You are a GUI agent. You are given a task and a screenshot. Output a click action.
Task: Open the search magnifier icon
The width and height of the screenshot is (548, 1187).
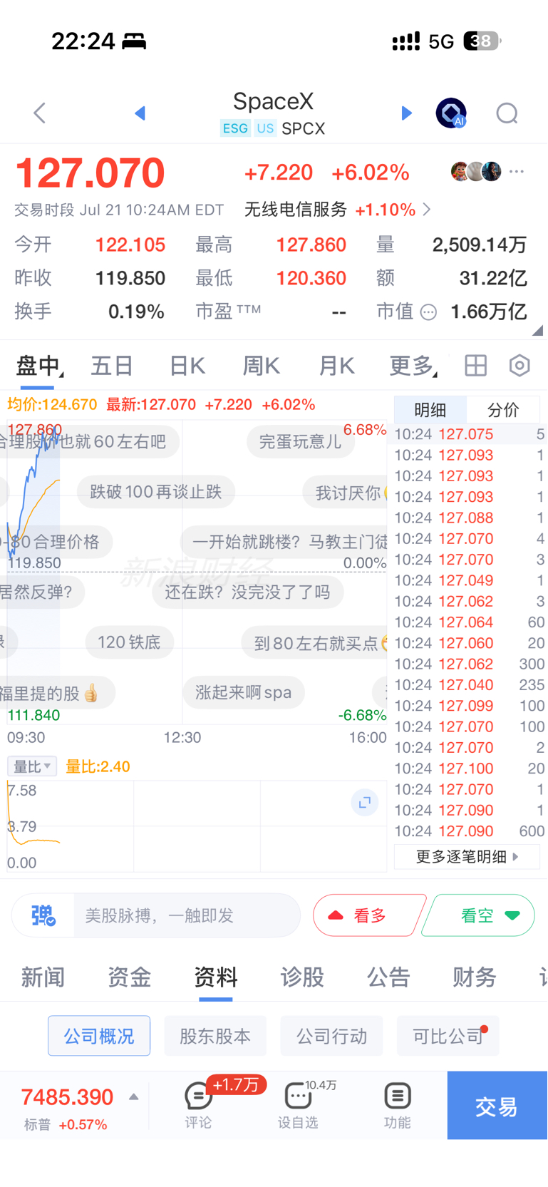click(507, 113)
